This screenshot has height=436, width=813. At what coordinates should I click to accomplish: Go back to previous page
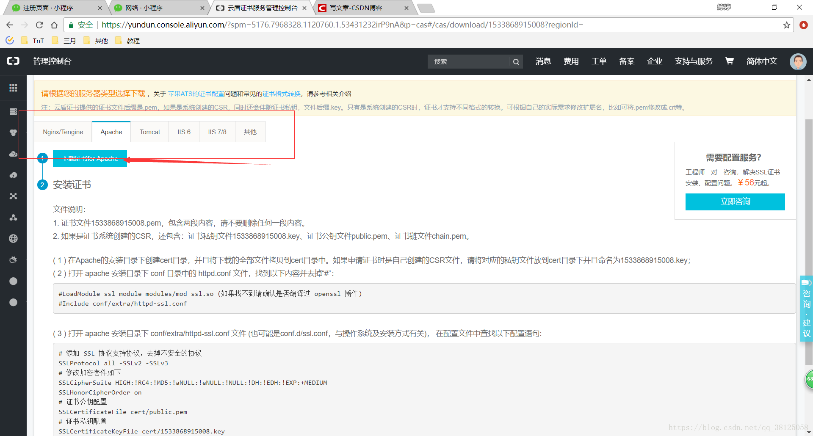coord(10,25)
